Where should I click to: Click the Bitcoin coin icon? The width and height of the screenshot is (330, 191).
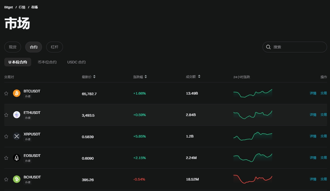click(17, 93)
